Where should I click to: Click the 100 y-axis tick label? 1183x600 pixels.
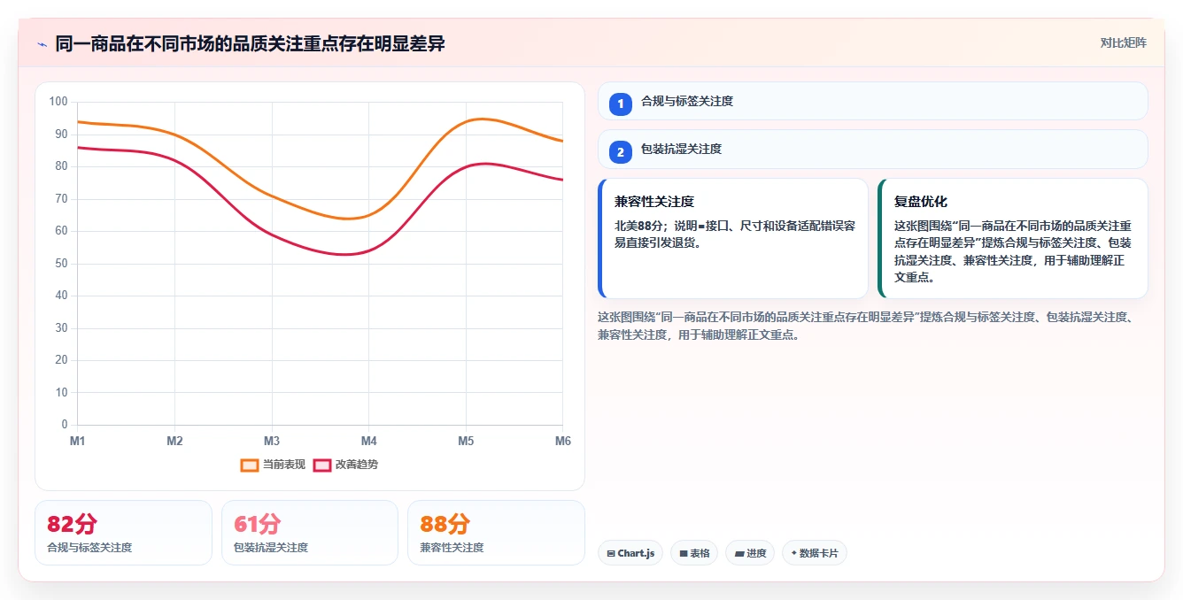click(x=58, y=102)
